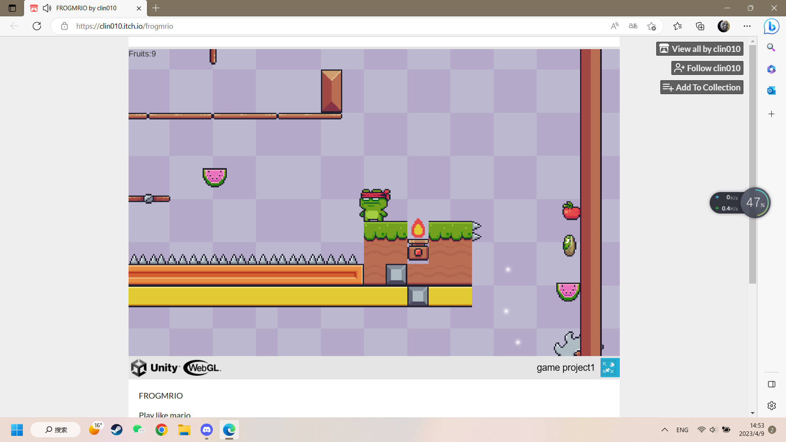786x442 pixels.
Task: Click the Read aloud icon
Action: (614, 26)
